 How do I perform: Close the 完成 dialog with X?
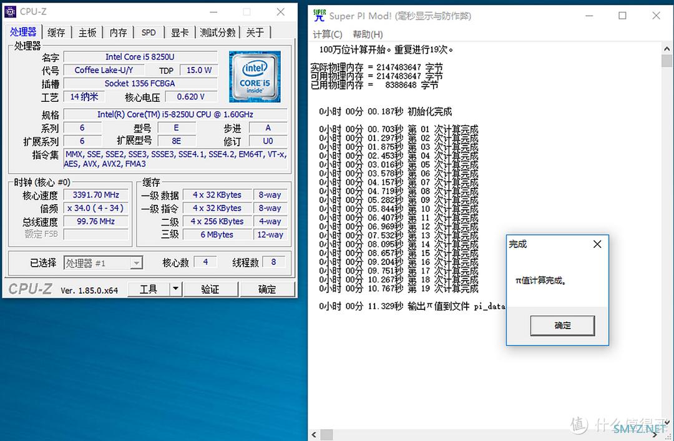597,244
